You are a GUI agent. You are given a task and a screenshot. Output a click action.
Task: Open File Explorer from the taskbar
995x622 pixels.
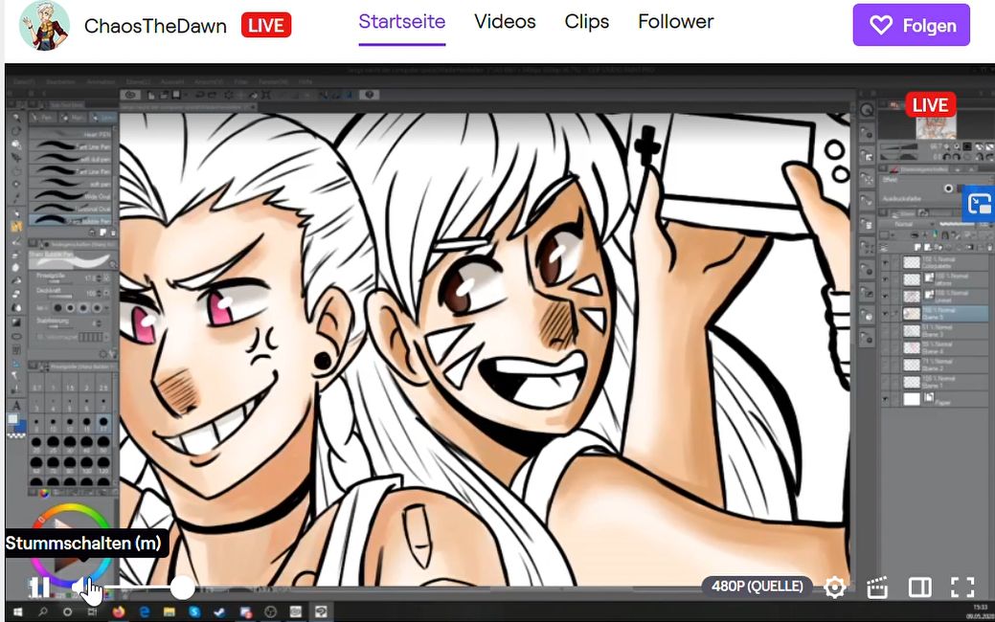click(x=170, y=611)
